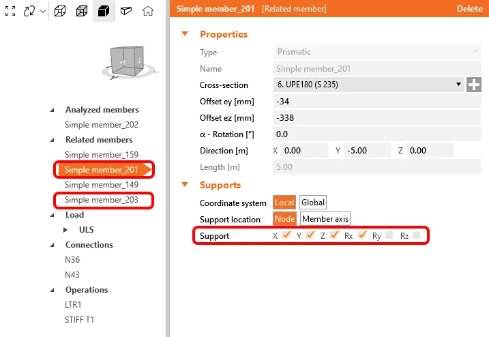Select Simple member_203 in the tree
Screen dimensions: 489x337
tap(102, 200)
